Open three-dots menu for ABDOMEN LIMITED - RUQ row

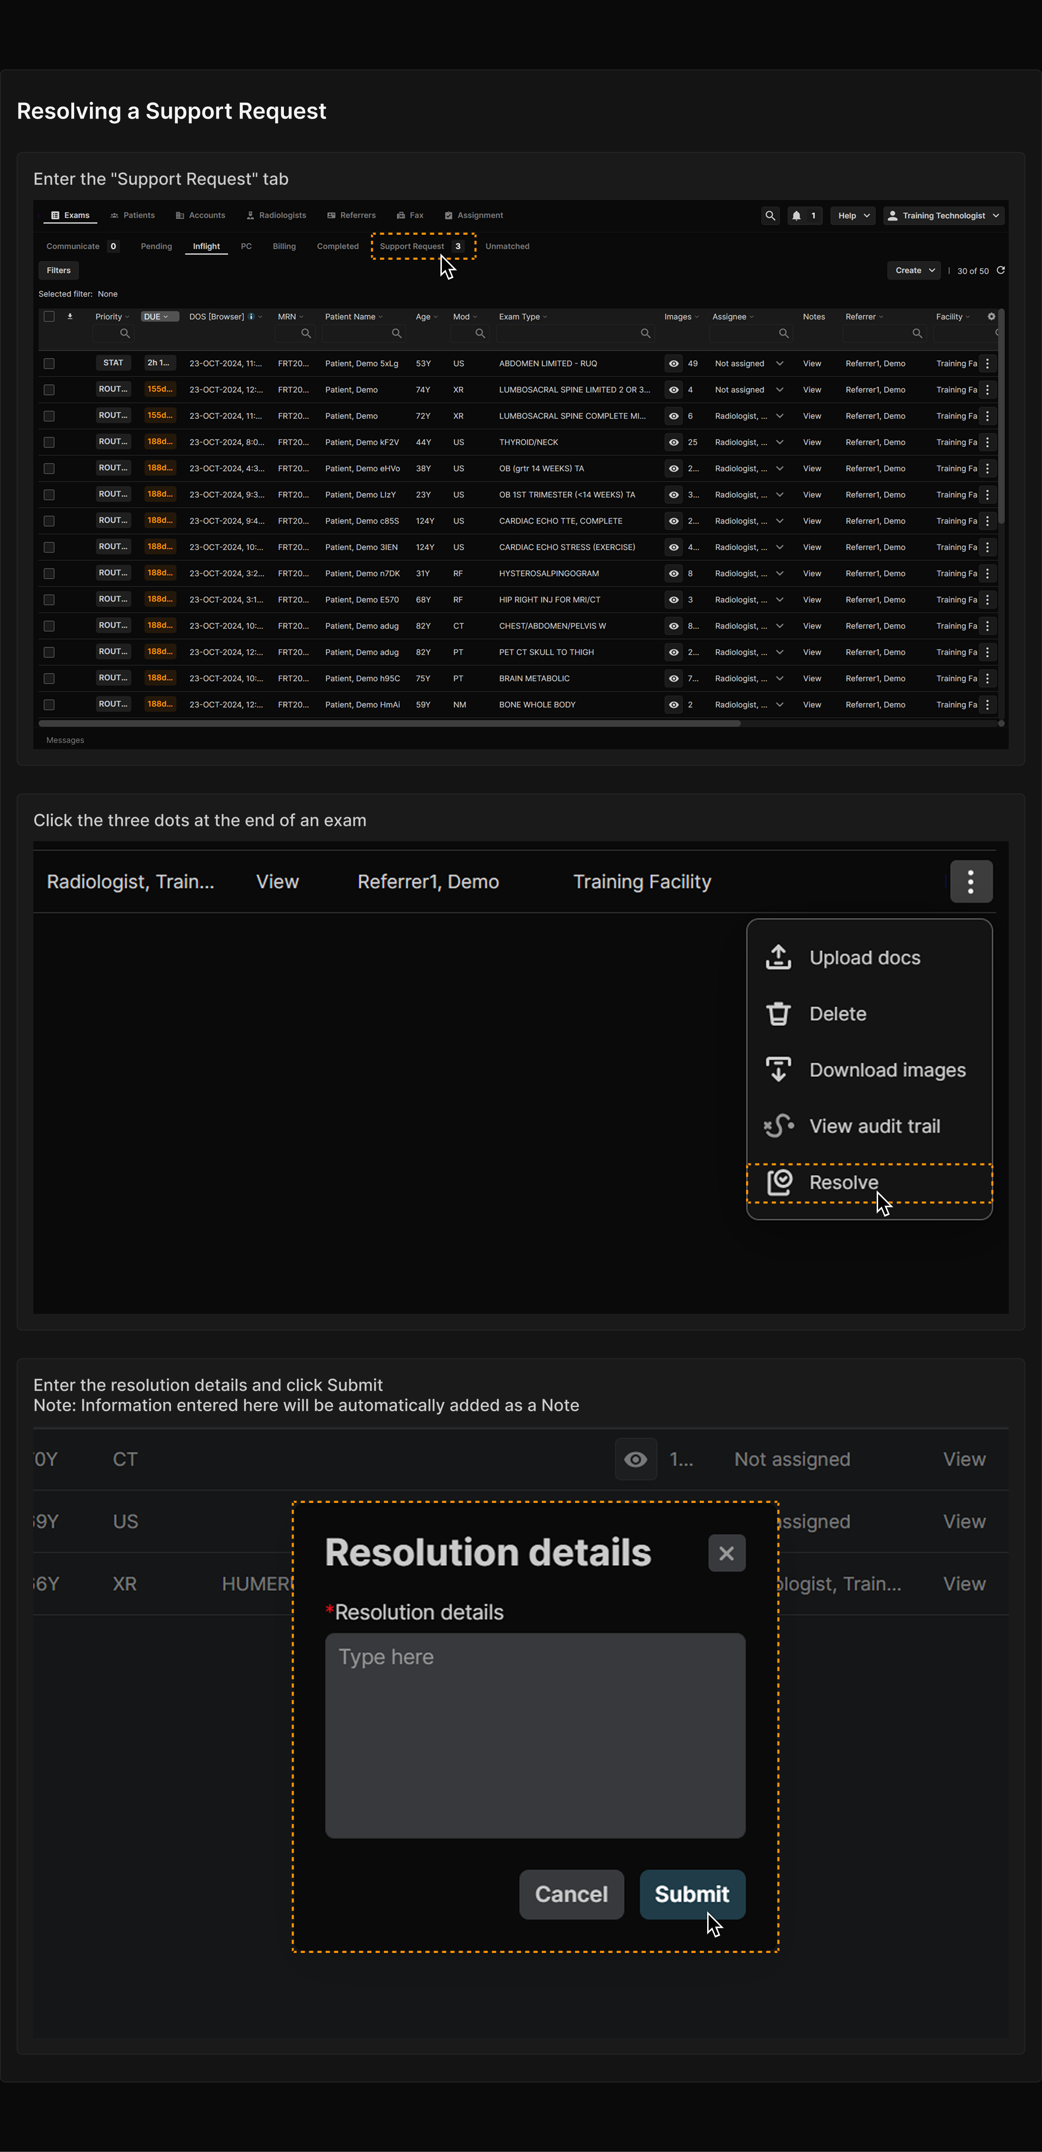[987, 363]
